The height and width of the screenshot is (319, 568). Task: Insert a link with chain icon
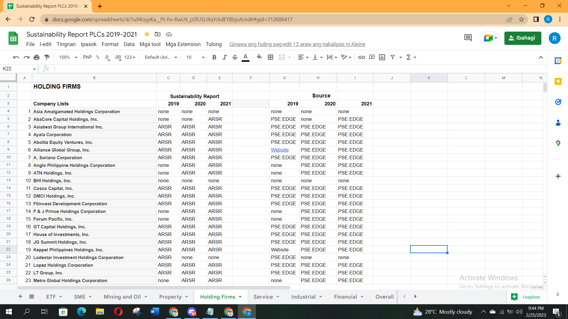coord(361,57)
